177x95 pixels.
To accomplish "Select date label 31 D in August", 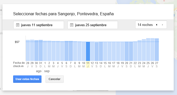I will tap(41, 65).
